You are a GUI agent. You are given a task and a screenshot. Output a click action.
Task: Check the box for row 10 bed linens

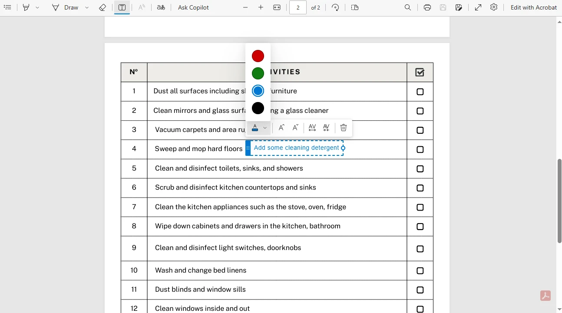point(420,271)
